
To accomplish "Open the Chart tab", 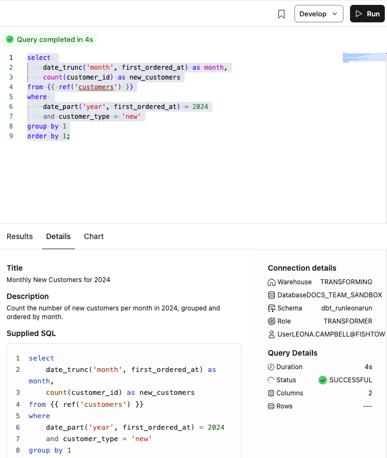I will coord(94,236).
